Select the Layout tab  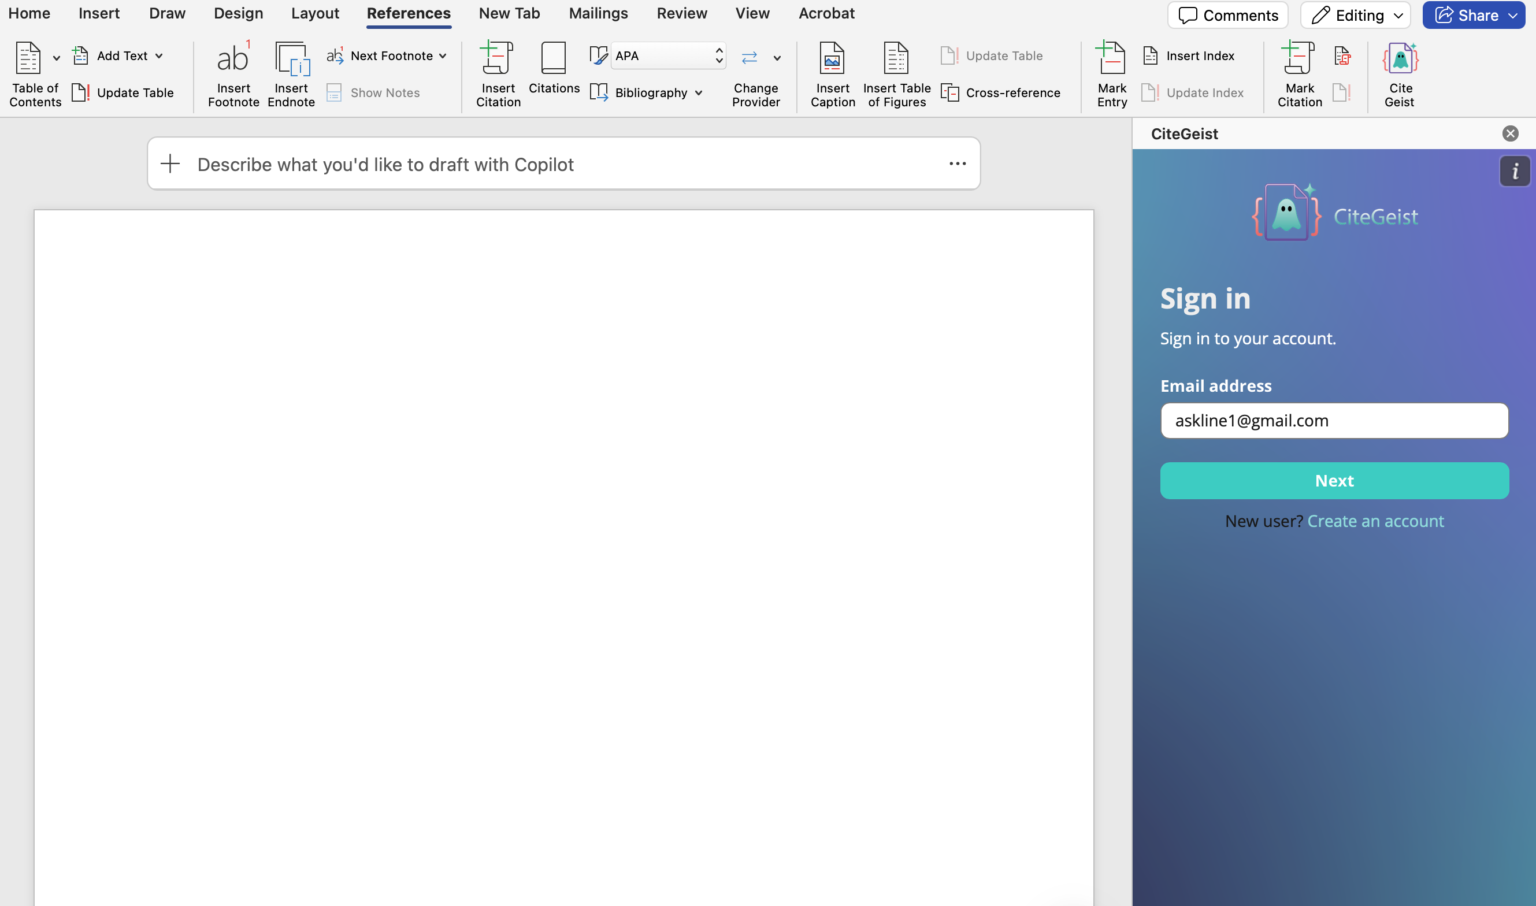[315, 13]
